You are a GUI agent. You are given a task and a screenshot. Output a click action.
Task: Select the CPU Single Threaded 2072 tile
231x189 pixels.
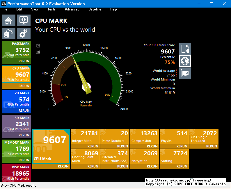[204, 137]
